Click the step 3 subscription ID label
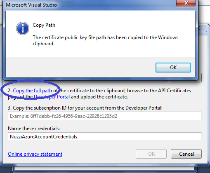The width and height of the screenshot is (210, 173). 85,108
